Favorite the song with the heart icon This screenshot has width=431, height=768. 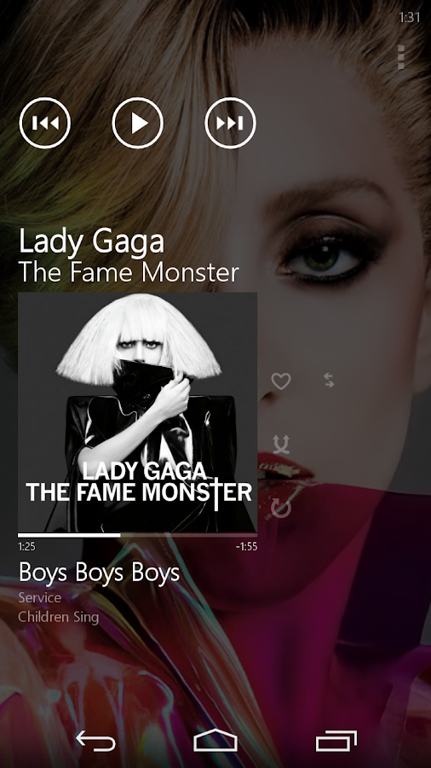tap(281, 381)
